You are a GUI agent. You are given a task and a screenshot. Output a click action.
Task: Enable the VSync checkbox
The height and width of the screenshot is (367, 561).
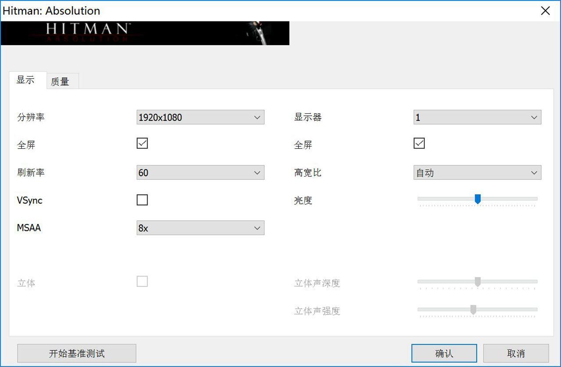pyautogui.click(x=142, y=200)
